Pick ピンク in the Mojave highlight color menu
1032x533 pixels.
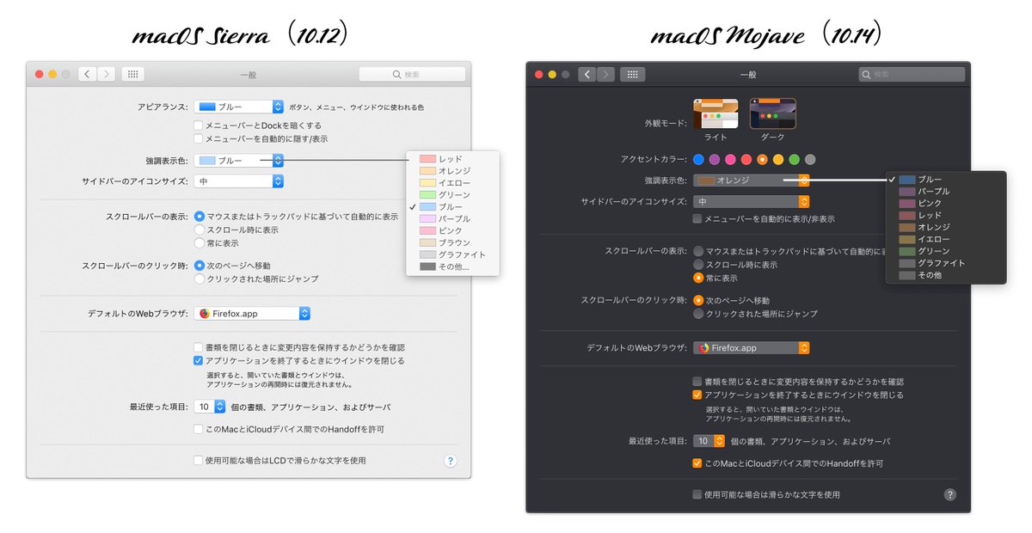tap(946, 203)
